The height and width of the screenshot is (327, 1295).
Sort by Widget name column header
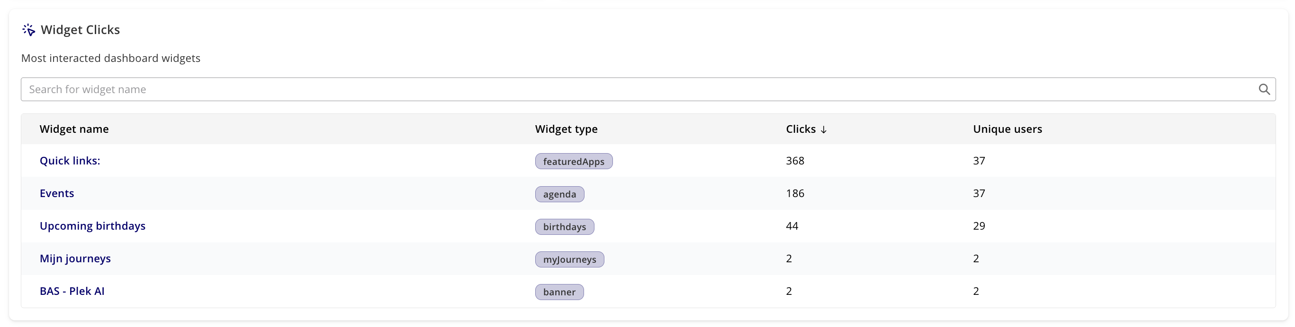(74, 129)
